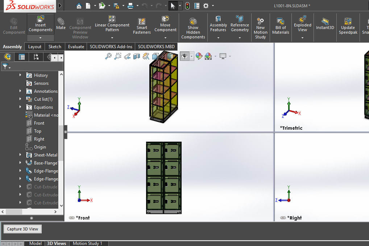Switch to the Model bottom tab
369x246 pixels.
tap(35, 243)
